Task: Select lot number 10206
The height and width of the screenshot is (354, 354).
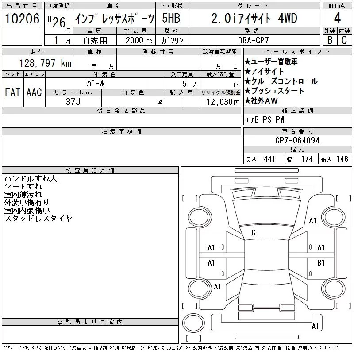Action: pyautogui.click(x=21, y=19)
